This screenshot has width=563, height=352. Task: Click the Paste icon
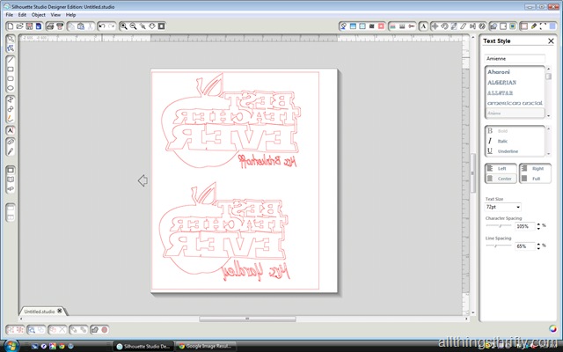(x=81, y=26)
